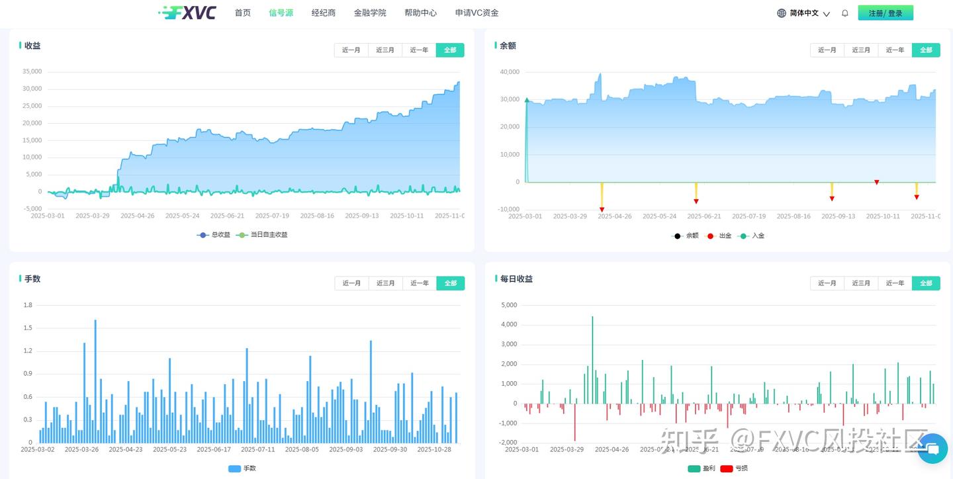Click the FXVC logo
The width and height of the screenshot is (953, 479).
click(187, 13)
